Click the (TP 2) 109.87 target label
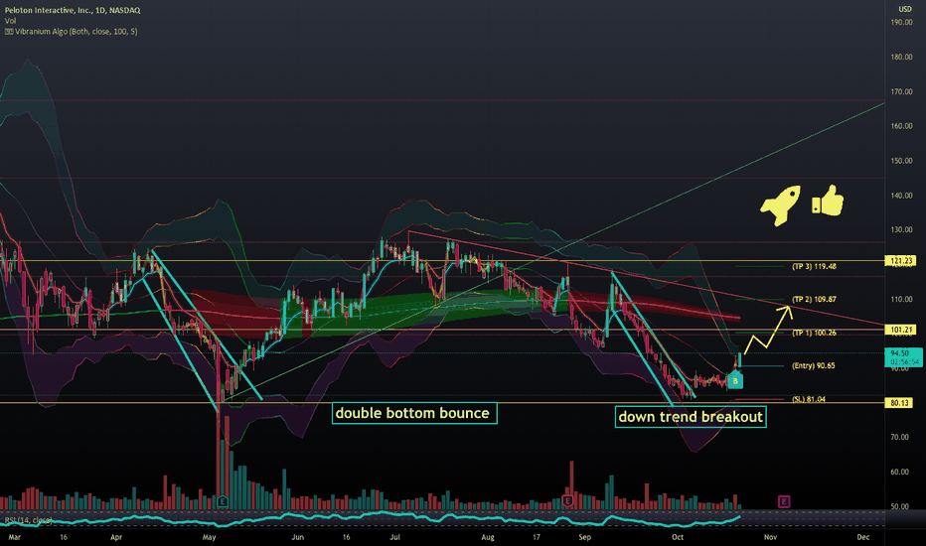Viewport: 926px width, 546px height. 814,299
